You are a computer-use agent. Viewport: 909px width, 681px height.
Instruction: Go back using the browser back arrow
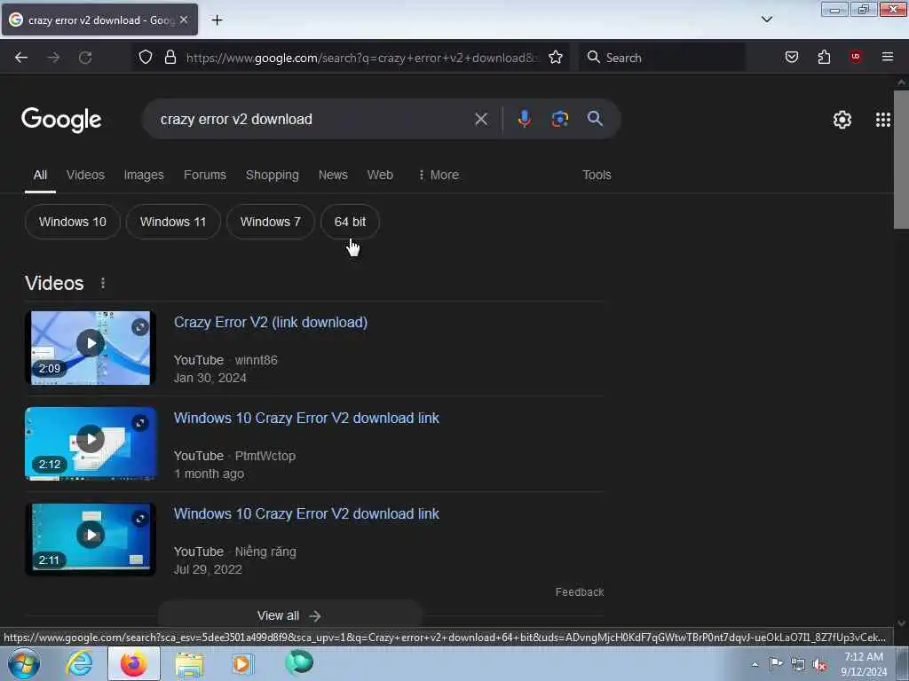(21, 58)
